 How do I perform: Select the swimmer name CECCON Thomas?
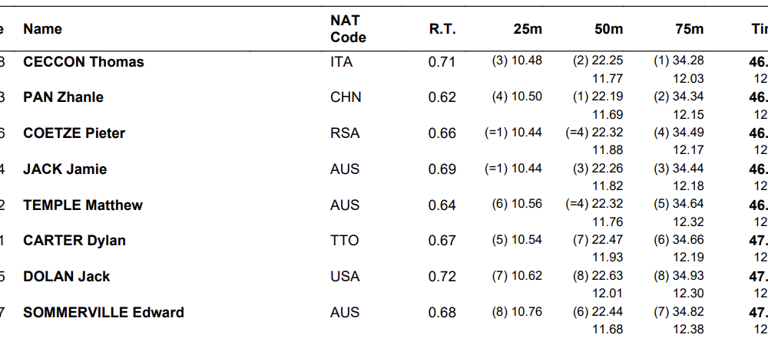pyautogui.click(x=84, y=62)
